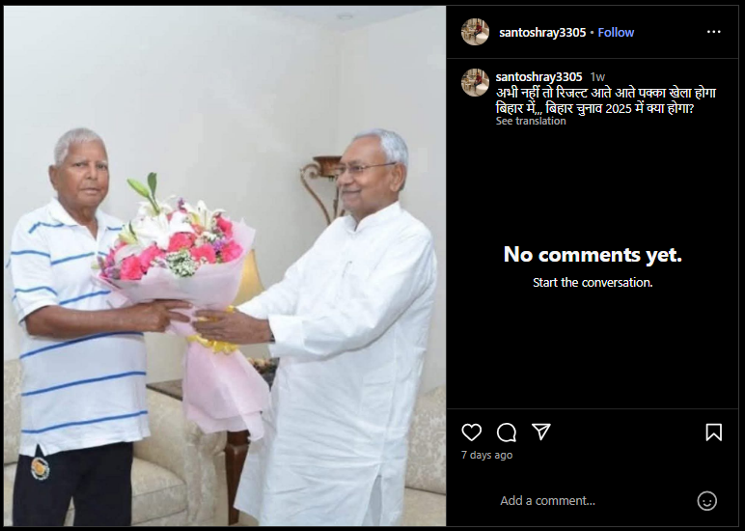Screen dimensions: 745x531
Task: Like the post with heart icon
Action: click(x=471, y=433)
